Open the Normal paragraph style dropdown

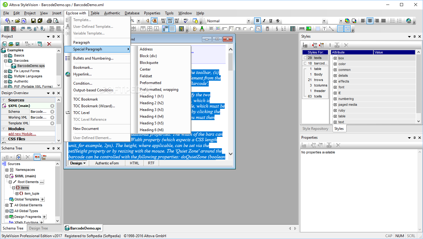249,21
